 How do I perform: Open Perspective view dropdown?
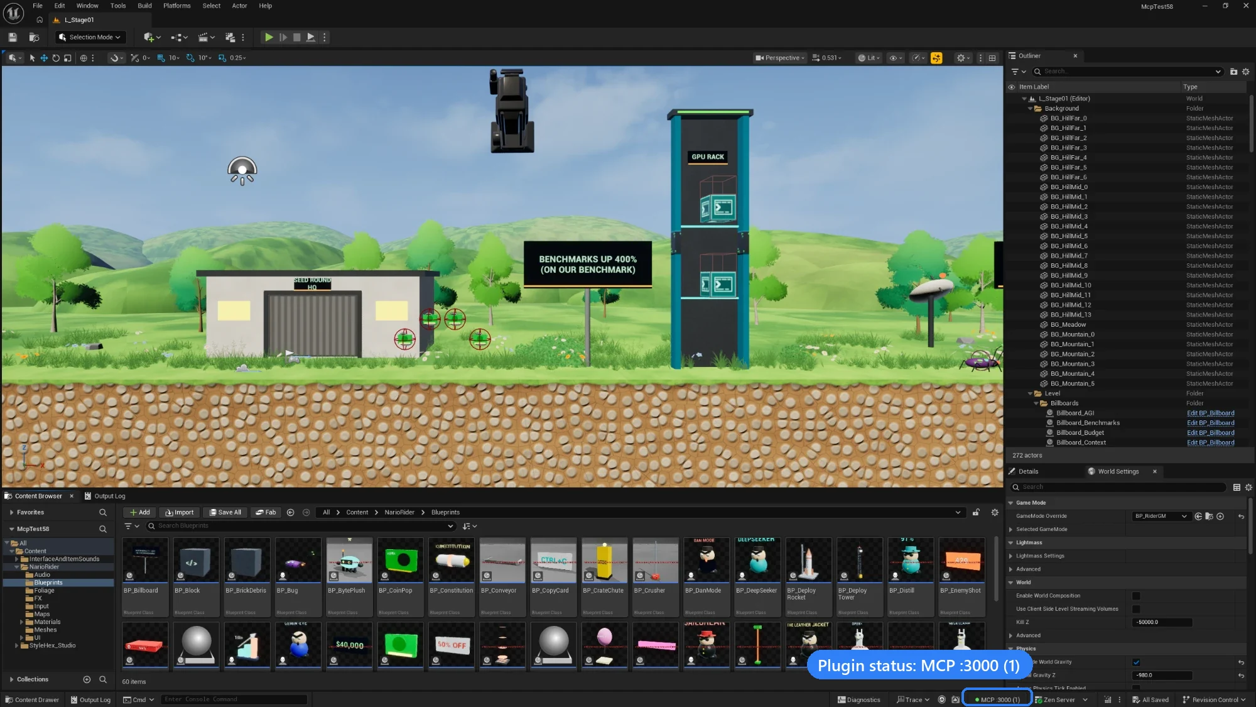coord(779,58)
